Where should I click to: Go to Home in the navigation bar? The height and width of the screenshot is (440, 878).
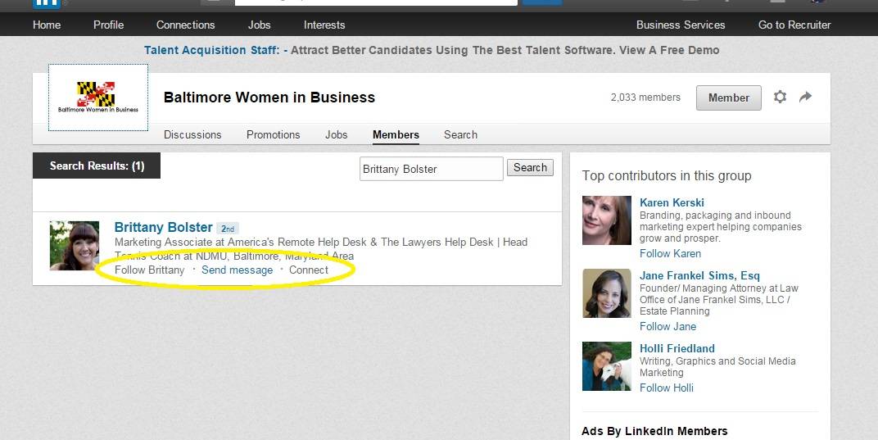point(47,25)
